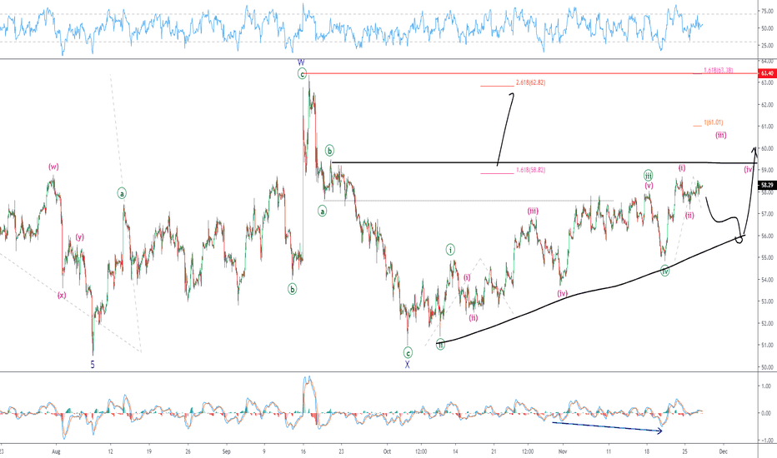
Task: Select the blue divergence arrow on MACD
Action: pyautogui.click(x=607, y=427)
